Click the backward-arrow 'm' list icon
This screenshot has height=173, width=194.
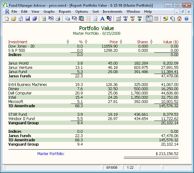pyautogui.click(x=51, y=19)
